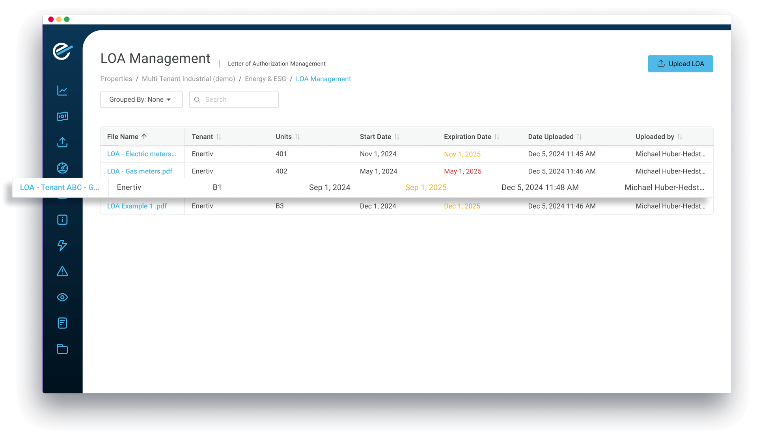Screen dimensions: 757x438
Task: Click the red window close dot
Action: (51, 19)
